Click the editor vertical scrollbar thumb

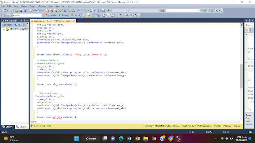(241, 76)
